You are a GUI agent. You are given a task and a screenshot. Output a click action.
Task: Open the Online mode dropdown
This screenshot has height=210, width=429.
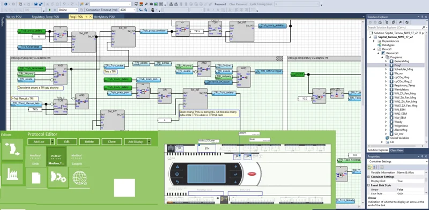click(x=68, y=10)
